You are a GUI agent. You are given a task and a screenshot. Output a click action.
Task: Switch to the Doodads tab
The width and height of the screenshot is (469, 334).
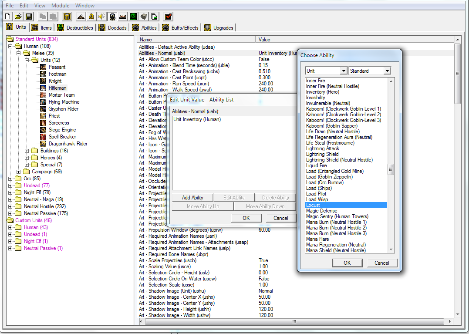tap(113, 28)
